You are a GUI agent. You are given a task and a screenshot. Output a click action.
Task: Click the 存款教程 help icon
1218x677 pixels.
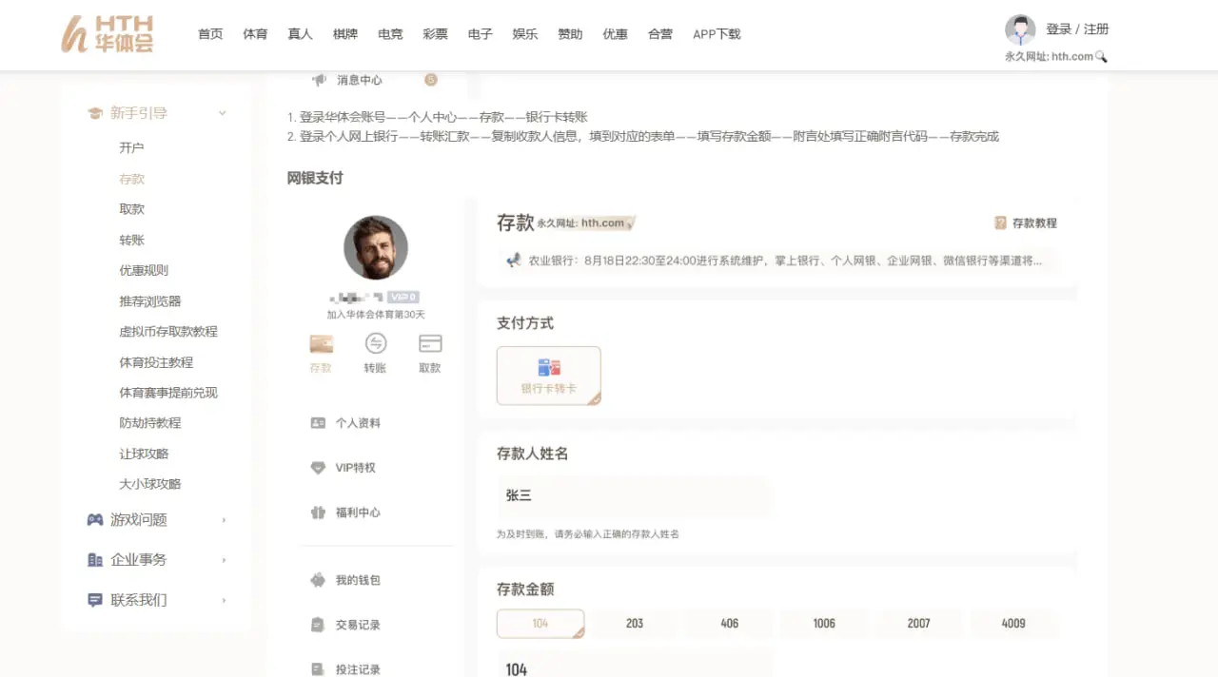(x=999, y=222)
